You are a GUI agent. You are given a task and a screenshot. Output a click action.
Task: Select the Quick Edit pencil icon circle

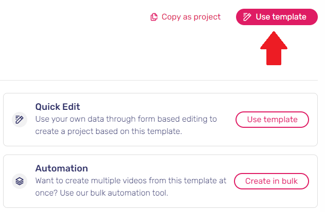[x=20, y=120]
